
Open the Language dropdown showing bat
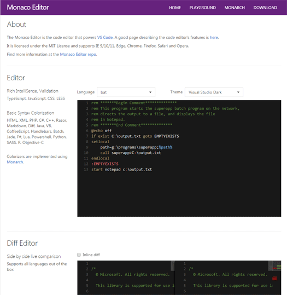pos(126,92)
